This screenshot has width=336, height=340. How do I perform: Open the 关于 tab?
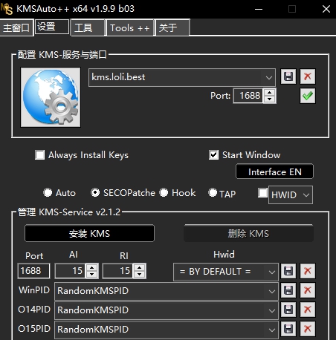tap(172, 27)
